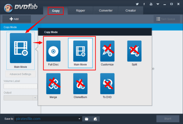Expand the Save to path dropdown
This screenshot has height=124, width=183.
pos(79,119)
